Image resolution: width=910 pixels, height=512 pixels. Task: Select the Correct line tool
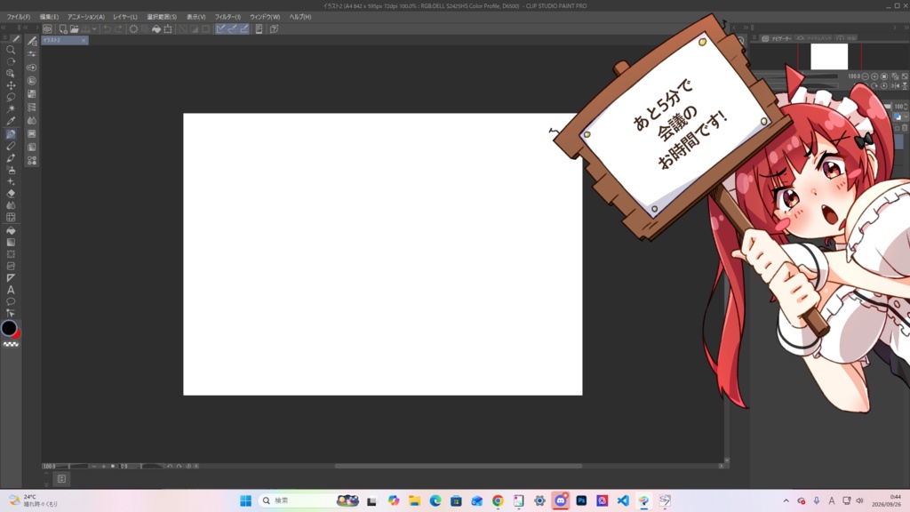click(x=11, y=314)
